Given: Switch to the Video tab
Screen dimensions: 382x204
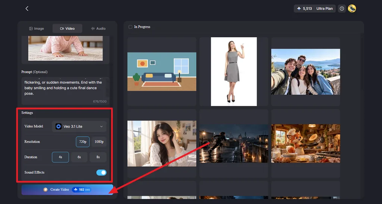Looking at the screenshot, I should click(68, 28).
